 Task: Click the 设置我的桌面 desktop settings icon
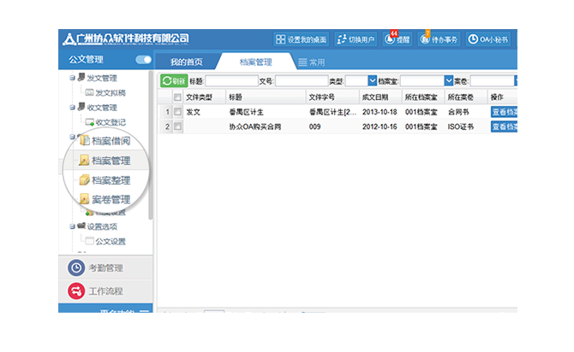point(300,39)
